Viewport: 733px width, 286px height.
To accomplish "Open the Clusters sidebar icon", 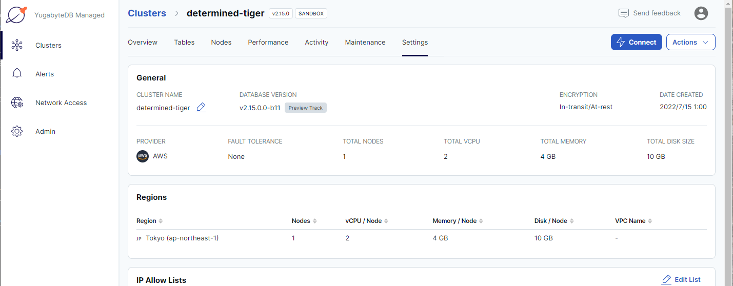I will coord(17,45).
